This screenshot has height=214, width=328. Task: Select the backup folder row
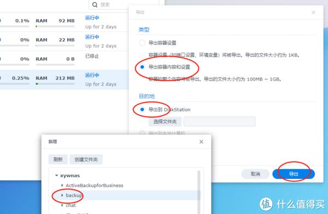click(x=125, y=195)
